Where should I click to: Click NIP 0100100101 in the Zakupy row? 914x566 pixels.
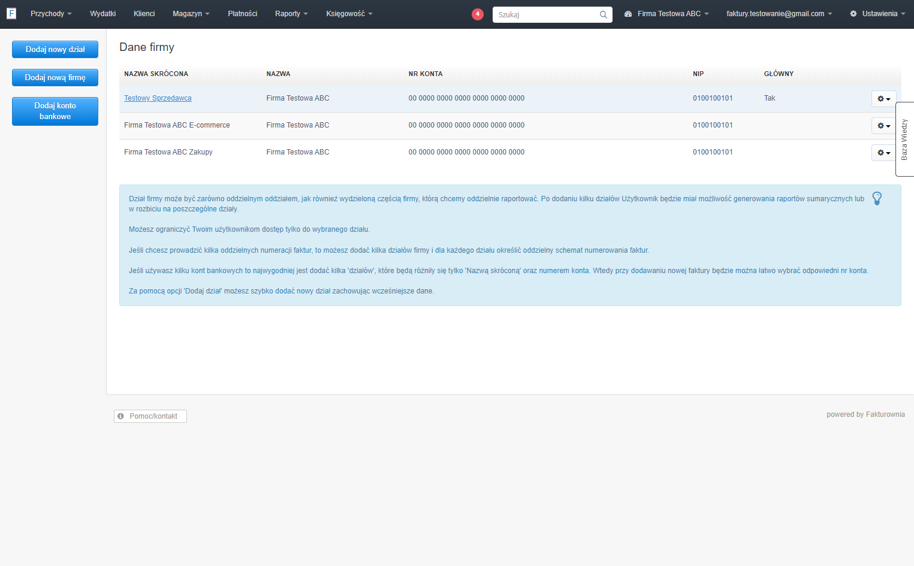click(713, 152)
